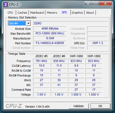
Task: Click the empty Buffered field
Action: 97,38
